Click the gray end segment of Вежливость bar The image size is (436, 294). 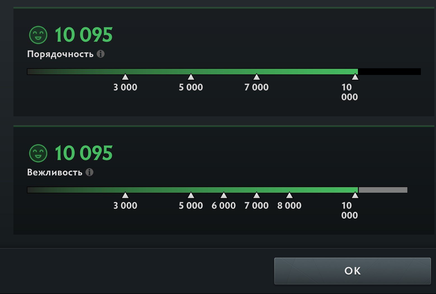pyautogui.click(x=383, y=190)
